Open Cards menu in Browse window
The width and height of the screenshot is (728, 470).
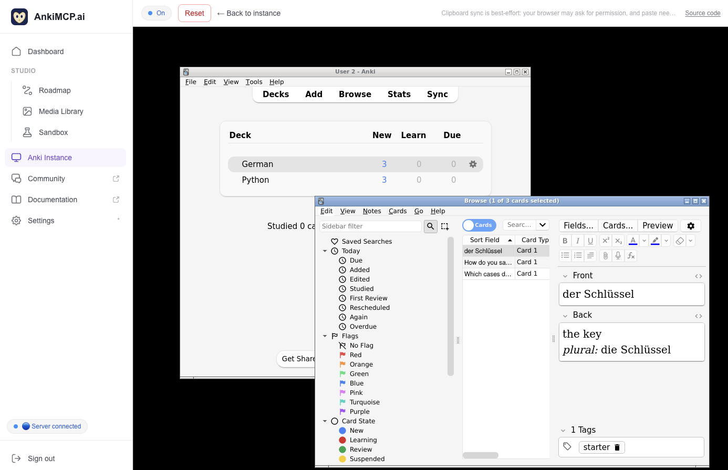point(398,211)
